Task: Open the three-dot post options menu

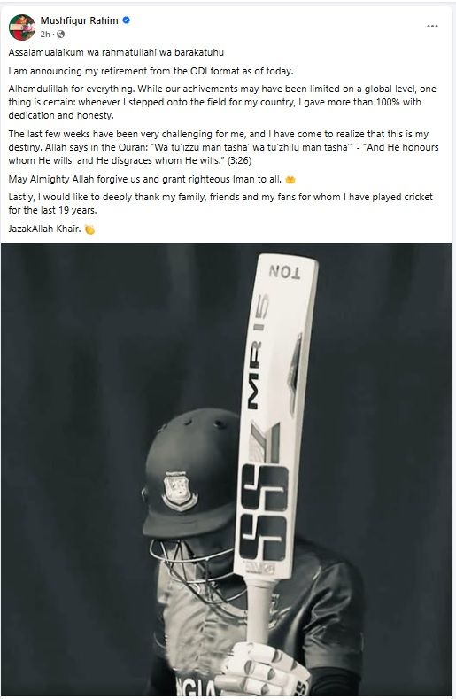Action: click(432, 27)
